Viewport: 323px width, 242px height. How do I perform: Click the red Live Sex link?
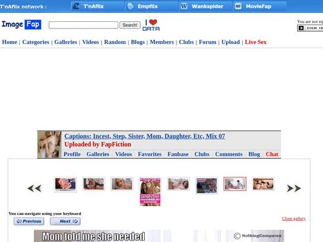point(256,42)
